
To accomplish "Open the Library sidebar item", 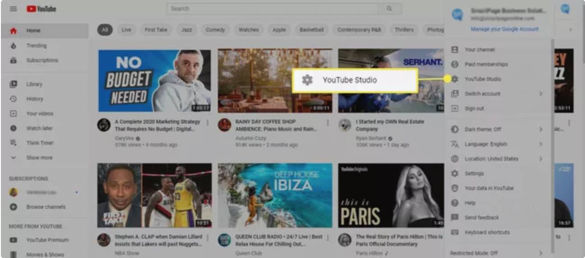I will pos(34,84).
